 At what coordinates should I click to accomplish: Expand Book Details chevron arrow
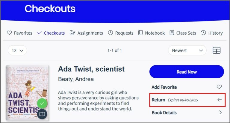tap(220, 113)
